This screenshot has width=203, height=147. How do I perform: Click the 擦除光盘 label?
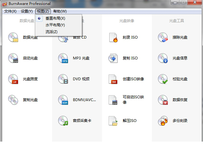180,37
